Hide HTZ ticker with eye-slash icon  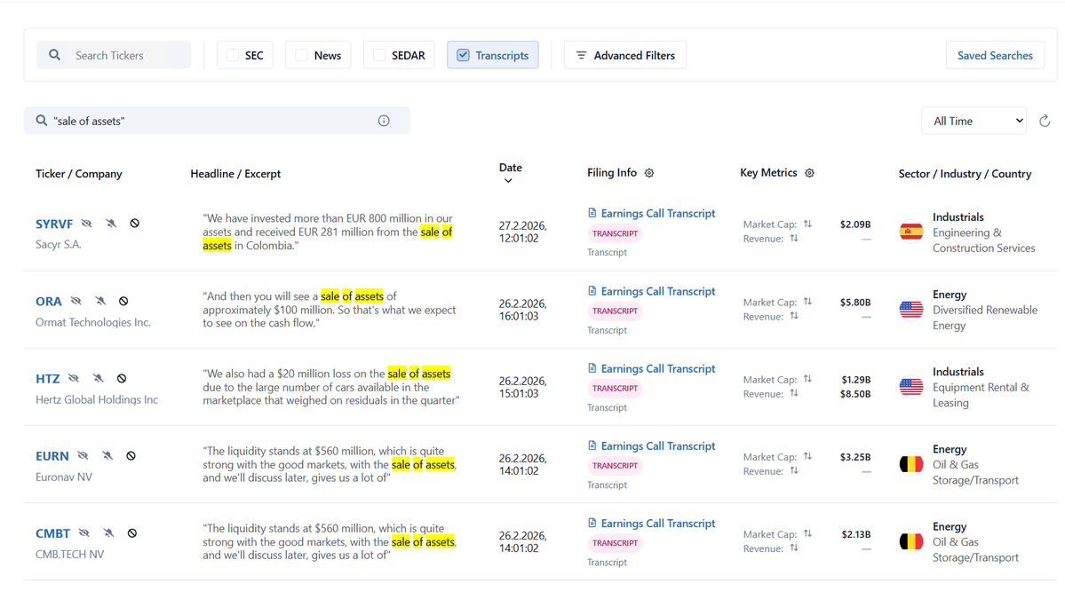tap(74, 378)
